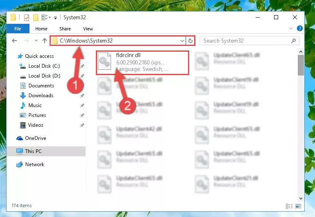Click the pin icon beside Music

[x=82, y=105]
